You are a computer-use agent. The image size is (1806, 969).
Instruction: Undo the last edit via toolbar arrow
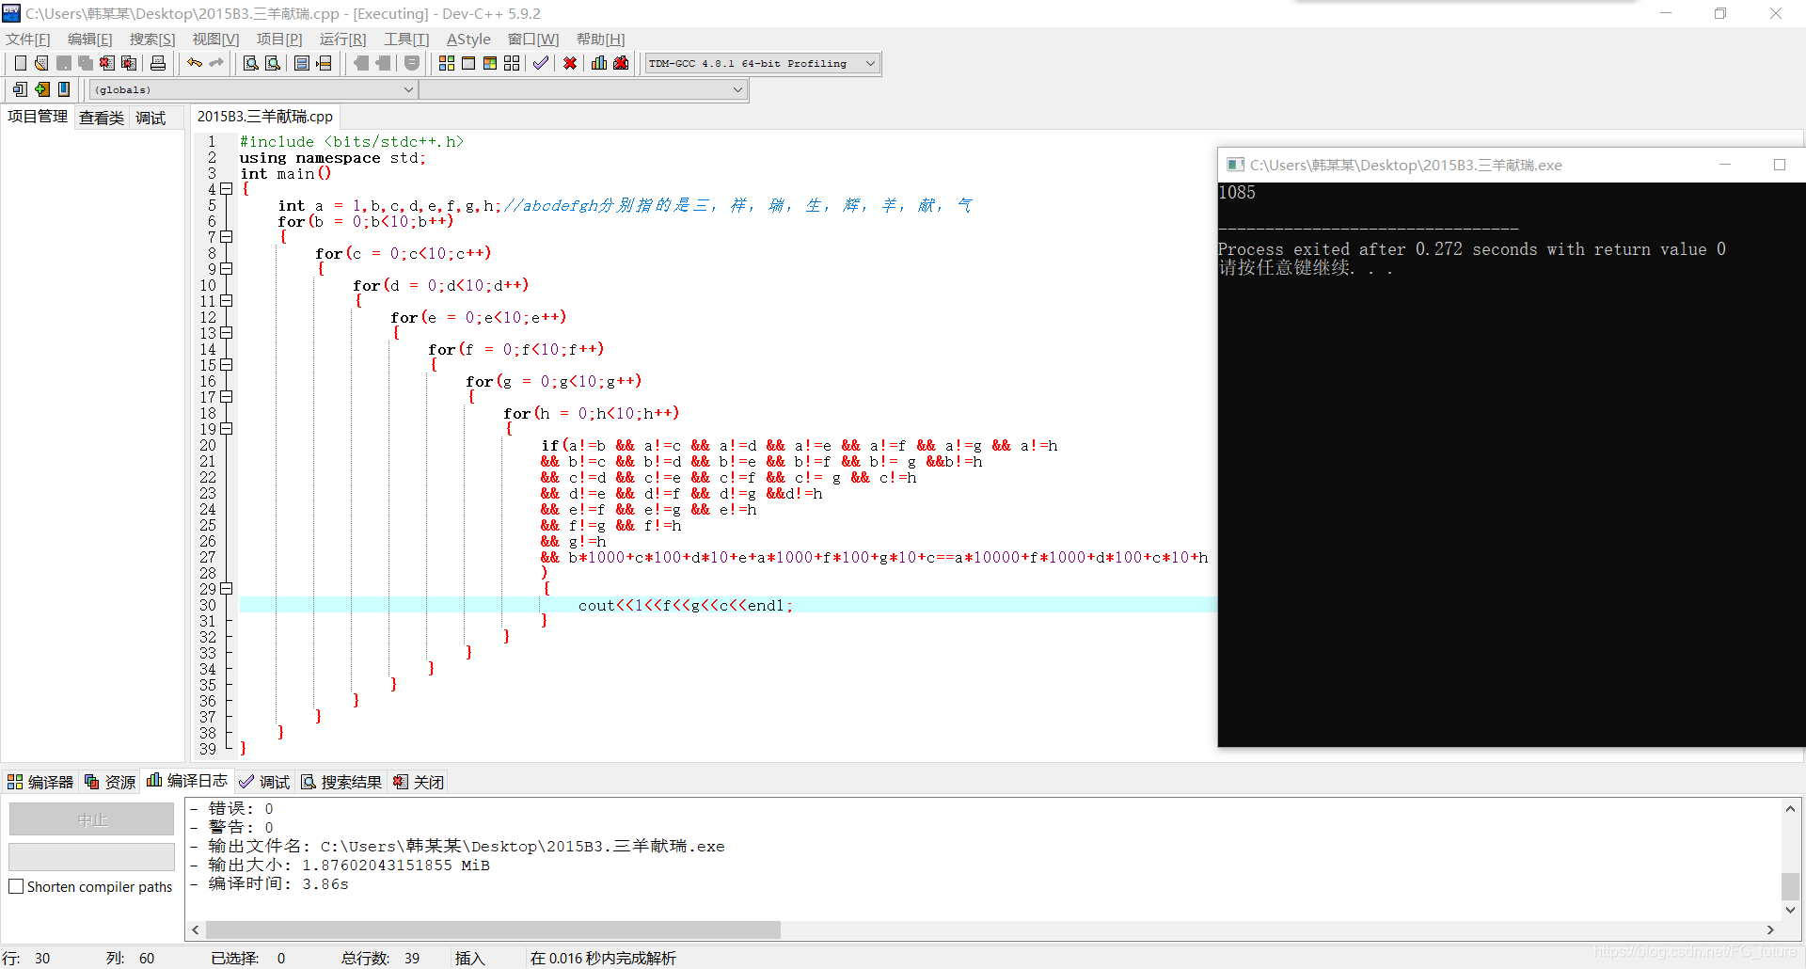pos(195,63)
